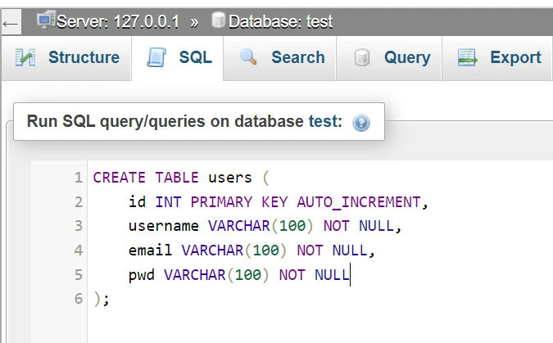553x343 pixels.
Task: Switch to the Export tab
Action: [x=514, y=57]
